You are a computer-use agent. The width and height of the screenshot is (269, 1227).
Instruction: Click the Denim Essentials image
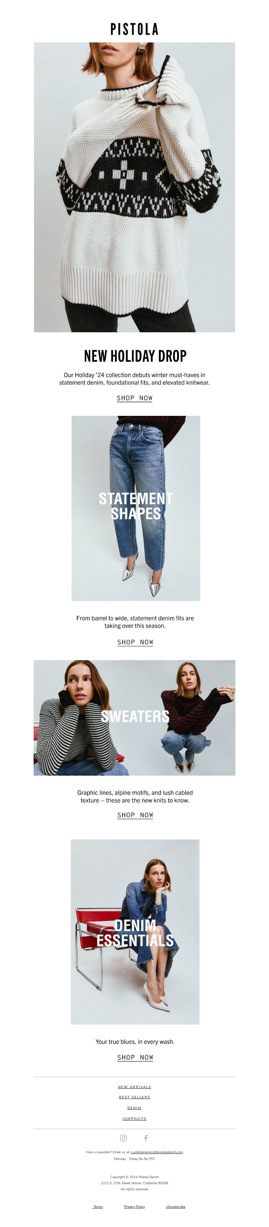pyautogui.click(x=135, y=932)
